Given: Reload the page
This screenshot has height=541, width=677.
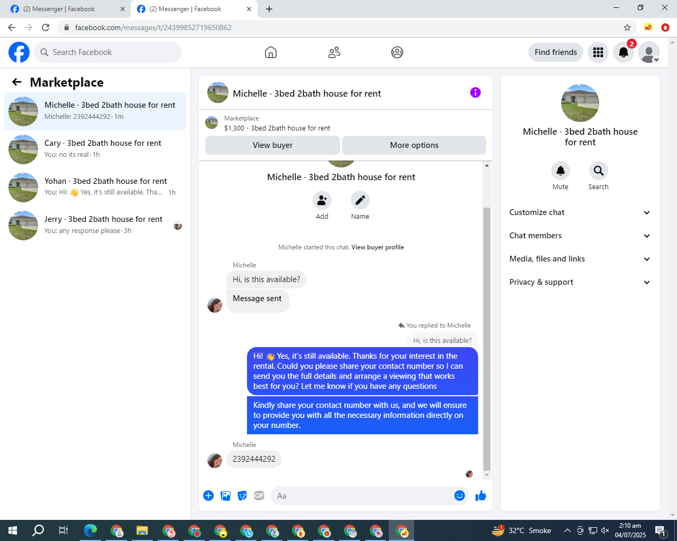Looking at the screenshot, I should pyautogui.click(x=45, y=27).
